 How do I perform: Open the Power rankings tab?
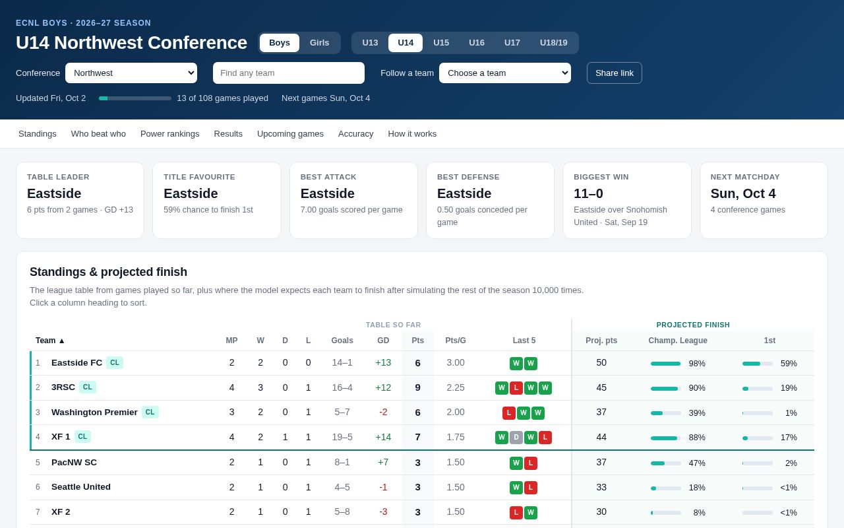coord(170,134)
